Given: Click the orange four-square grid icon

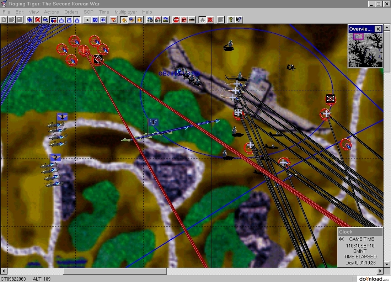Looking at the screenshot, I should coord(140,20).
